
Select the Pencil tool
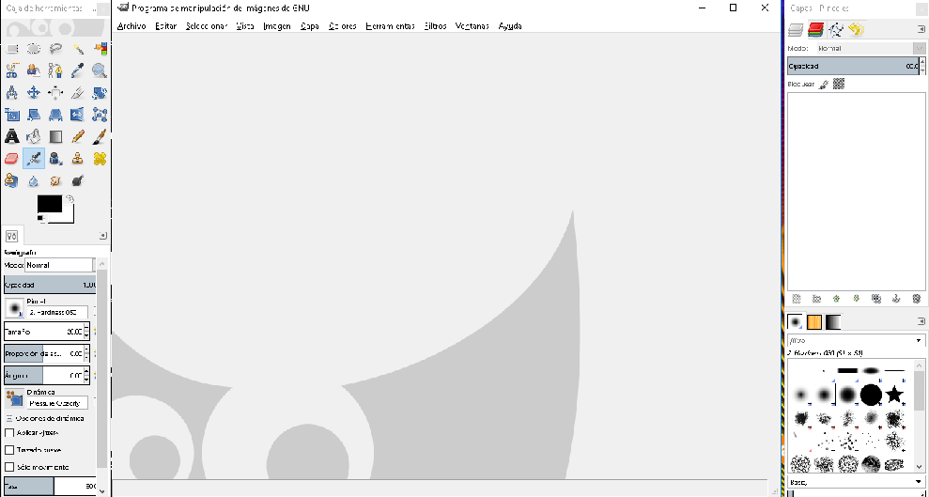[x=78, y=136]
